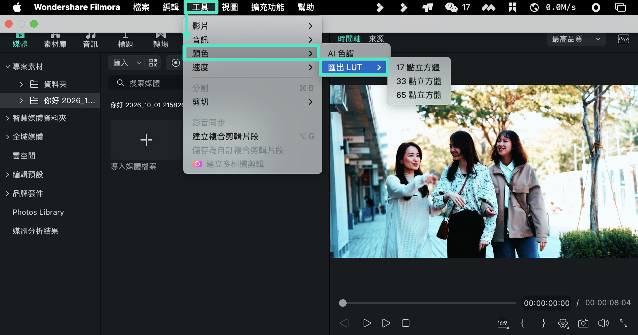Select Photos Library in the sidebar

(38, 212)
